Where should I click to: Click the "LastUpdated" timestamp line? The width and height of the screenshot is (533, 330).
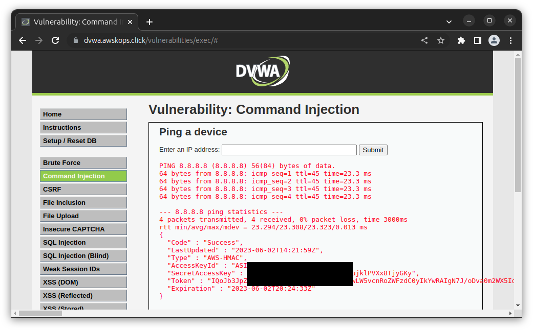[245, 250]
